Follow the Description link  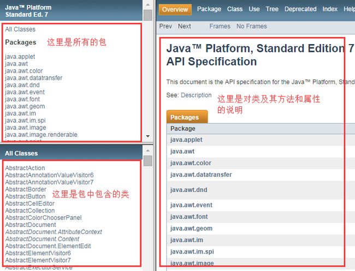point(196,95)
